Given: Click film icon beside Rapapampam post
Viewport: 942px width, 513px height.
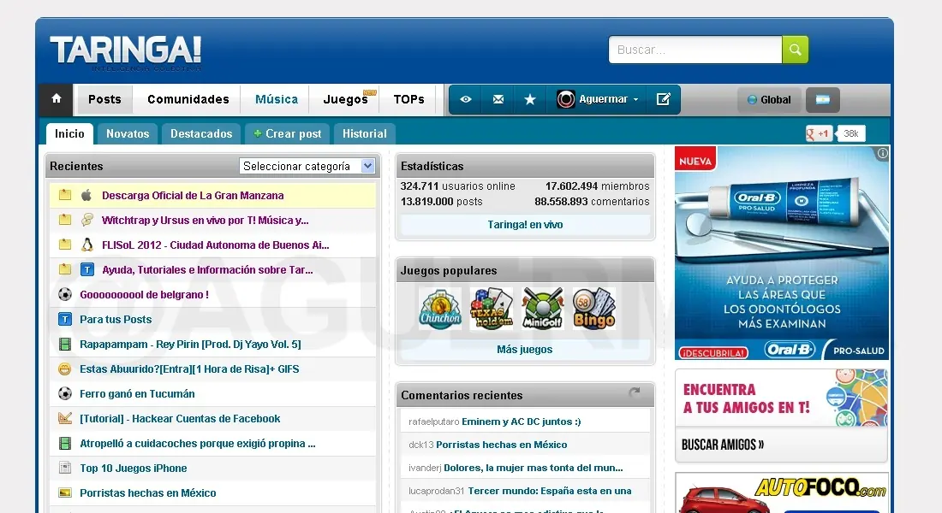Looking at the screenshot, I should coord(65,345).
